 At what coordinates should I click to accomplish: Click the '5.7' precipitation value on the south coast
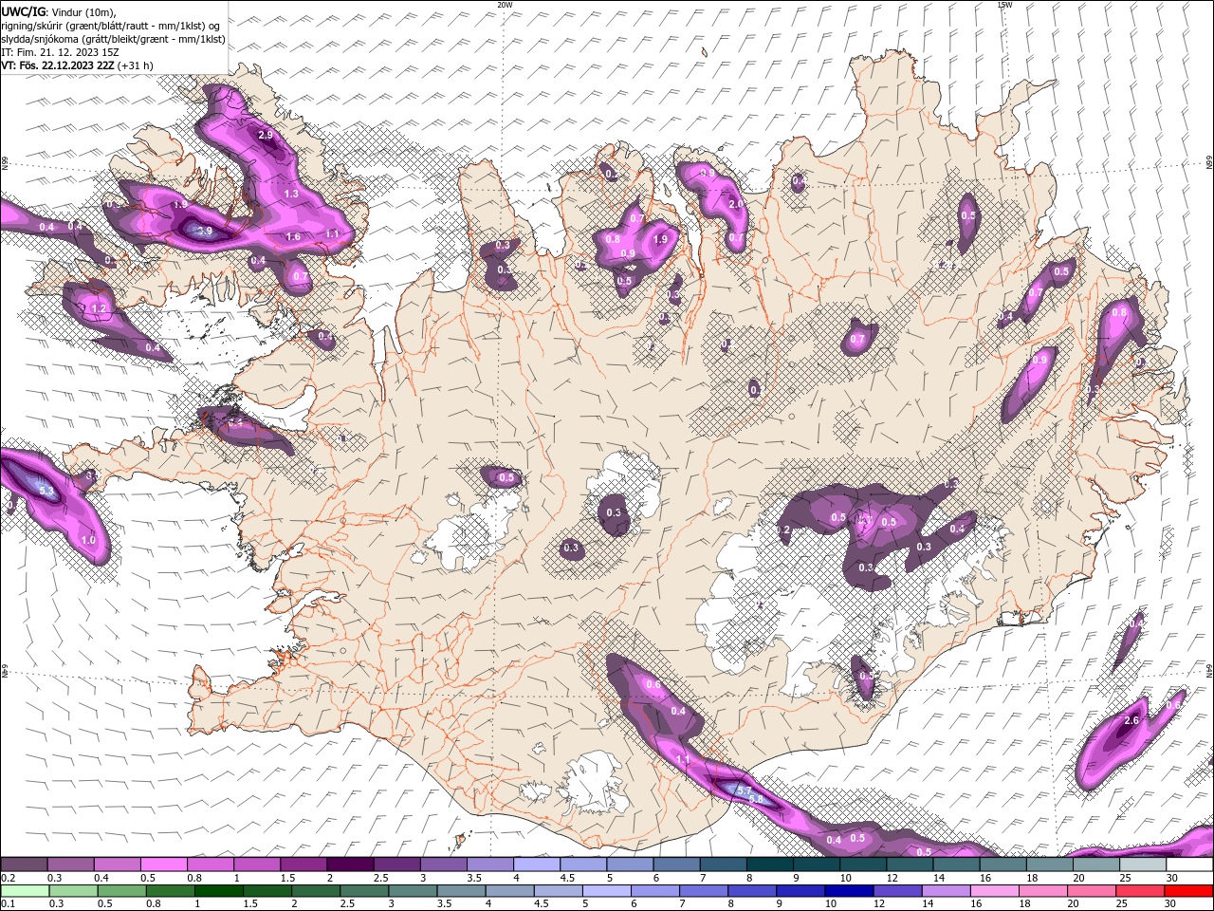745,790
